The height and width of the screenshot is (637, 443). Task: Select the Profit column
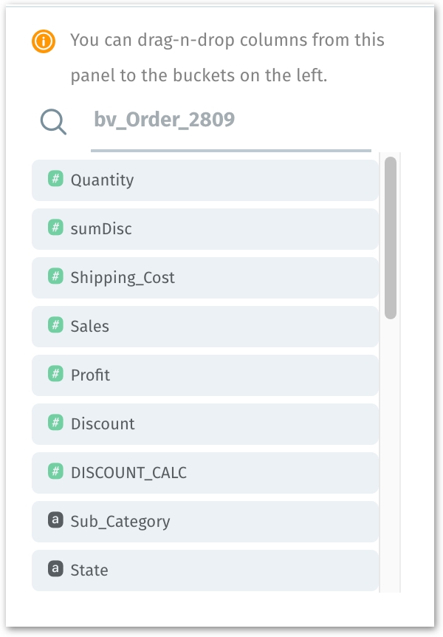point(205,375)
